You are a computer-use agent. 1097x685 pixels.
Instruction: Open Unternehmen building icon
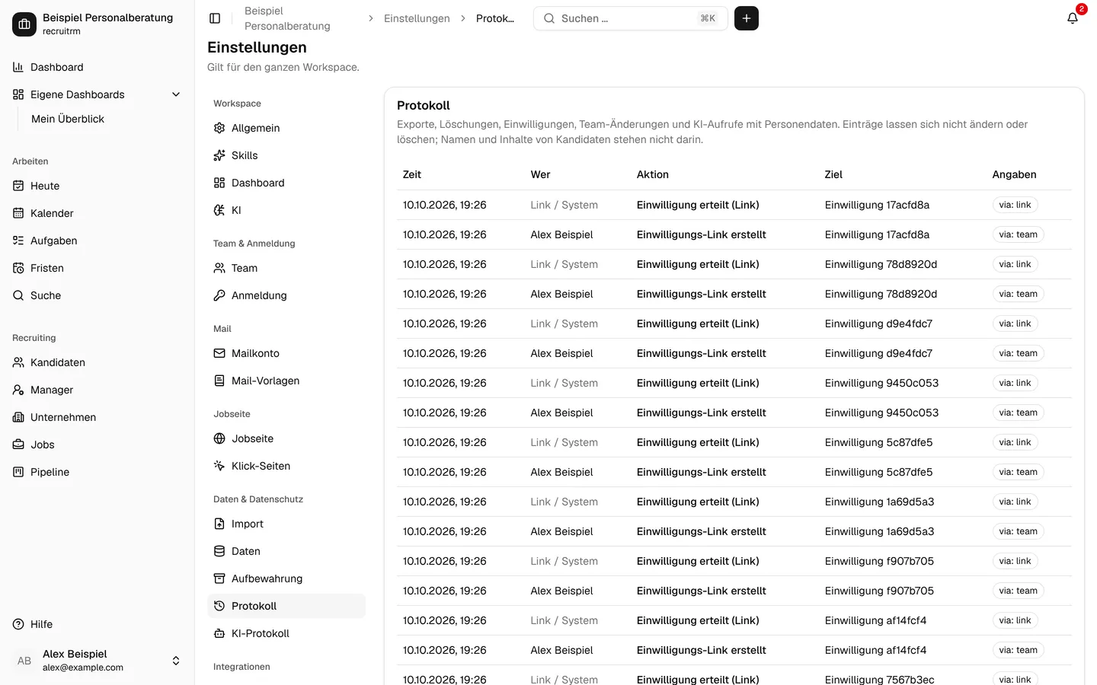18,417
